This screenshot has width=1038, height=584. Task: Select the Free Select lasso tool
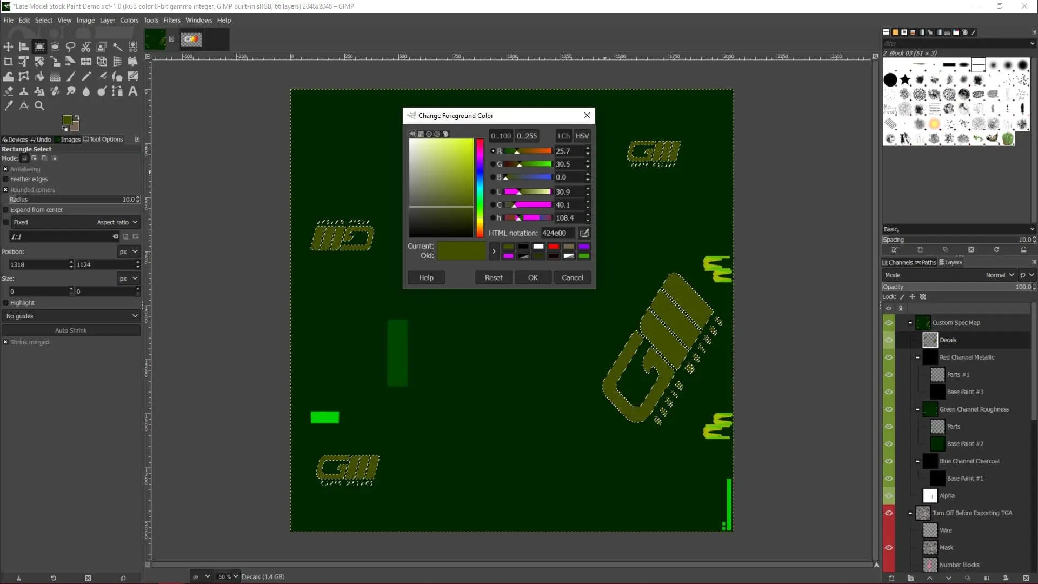pyautogui.click(x=70, y=47)
